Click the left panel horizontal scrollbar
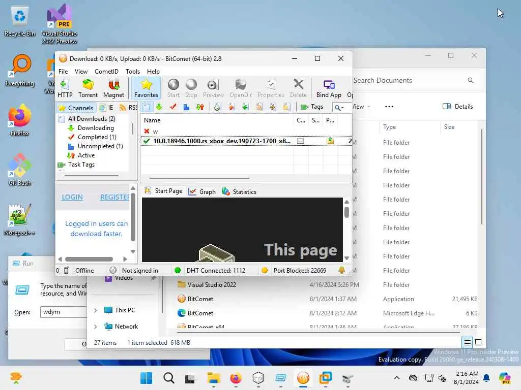521x390 pixels. tap(89, 259)
